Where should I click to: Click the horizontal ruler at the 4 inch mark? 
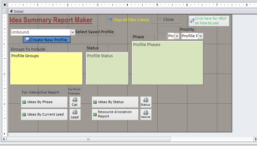coord(127,5)
